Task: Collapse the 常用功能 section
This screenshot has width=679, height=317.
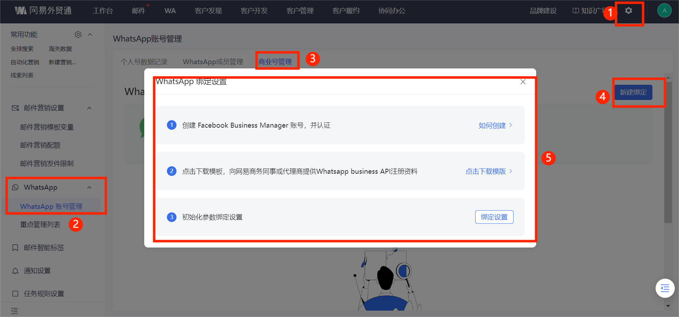Action: [90, 34]
